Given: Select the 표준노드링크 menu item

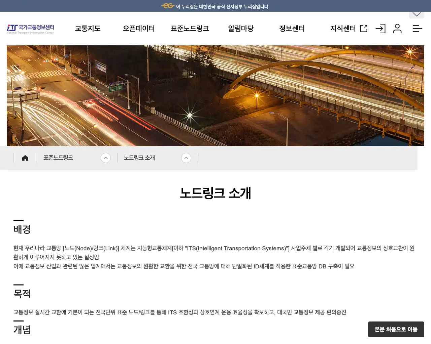Looking at the screenshot, I should pyautogui.click(x=190, y=29).
